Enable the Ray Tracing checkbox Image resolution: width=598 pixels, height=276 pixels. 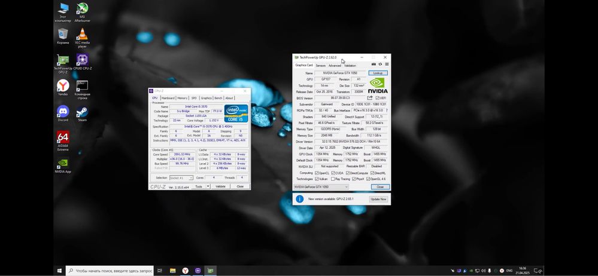(x=333, y=179)
